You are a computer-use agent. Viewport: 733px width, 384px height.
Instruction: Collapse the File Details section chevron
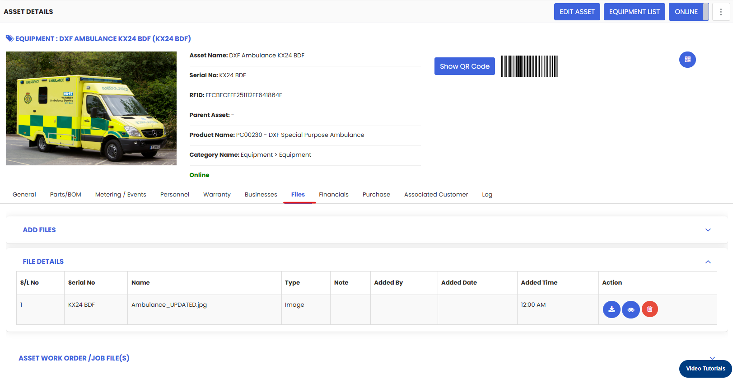tap(708, 262)
